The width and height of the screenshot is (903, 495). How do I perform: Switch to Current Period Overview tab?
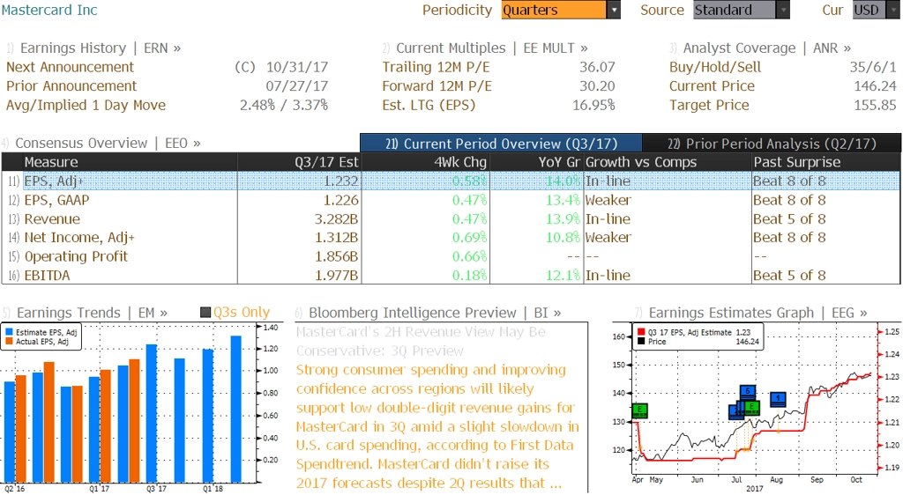click(501, 144)
